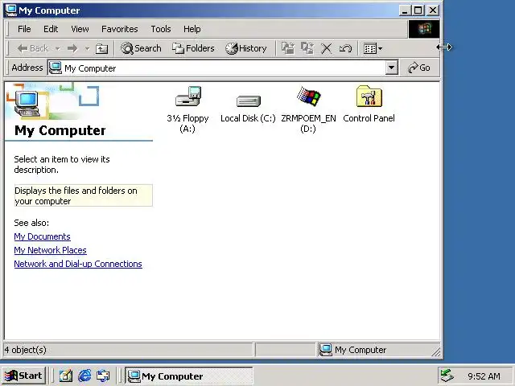Click the Copy To toolbar icon

click(x=307, y=48)
